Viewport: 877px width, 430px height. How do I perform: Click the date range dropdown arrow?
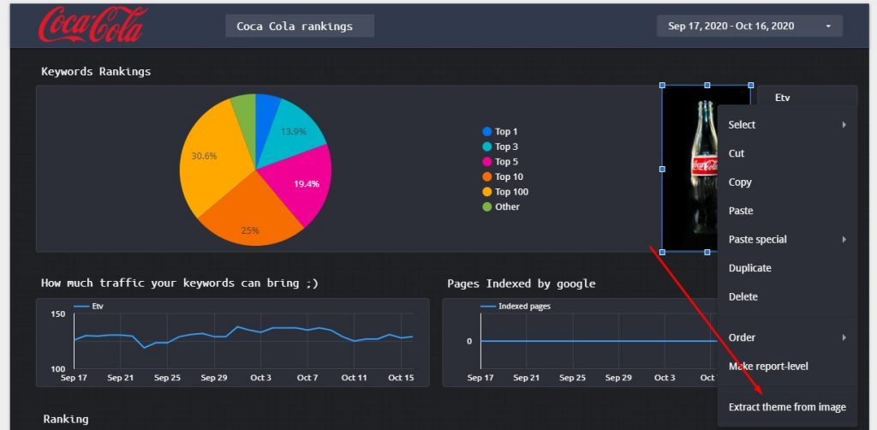tap(828, 27)
